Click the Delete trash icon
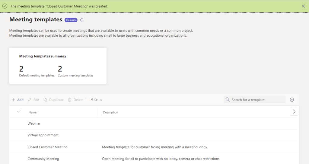Image resolution: width=309 pixels, height=164 pixels. click(70, 100)
